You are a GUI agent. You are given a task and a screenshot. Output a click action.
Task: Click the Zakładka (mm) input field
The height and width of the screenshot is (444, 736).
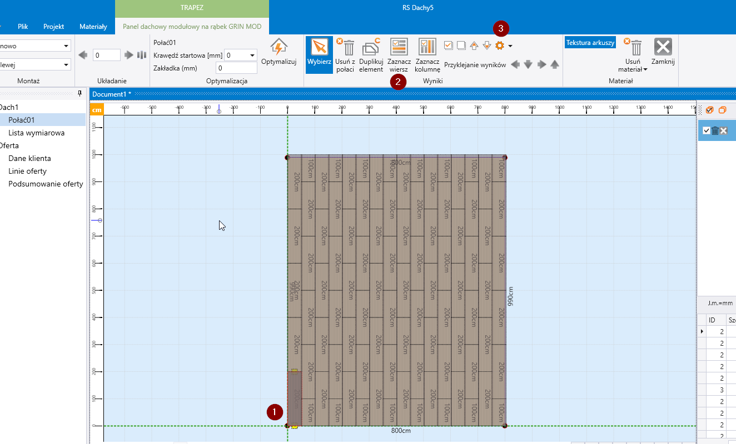pyautogui.click(x=236, y=68)
